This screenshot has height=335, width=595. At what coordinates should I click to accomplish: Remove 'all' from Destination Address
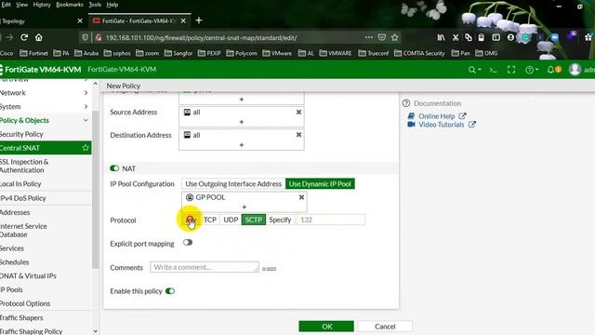tap(298, 135)
